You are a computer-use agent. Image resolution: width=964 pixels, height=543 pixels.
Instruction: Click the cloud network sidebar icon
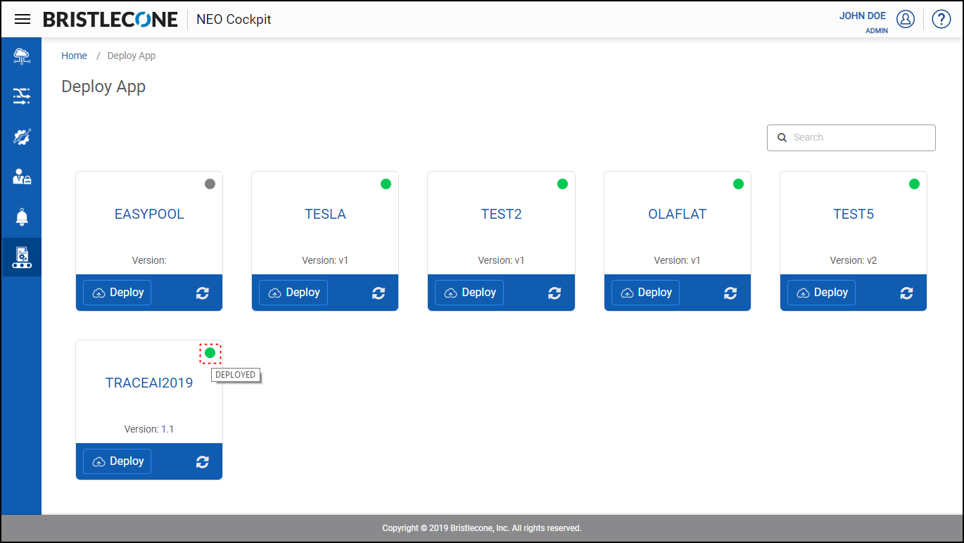(22, 56)
